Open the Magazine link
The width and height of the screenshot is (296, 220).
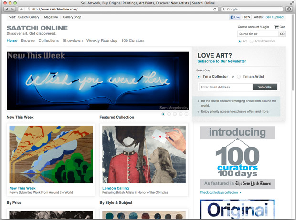point(51,17)
